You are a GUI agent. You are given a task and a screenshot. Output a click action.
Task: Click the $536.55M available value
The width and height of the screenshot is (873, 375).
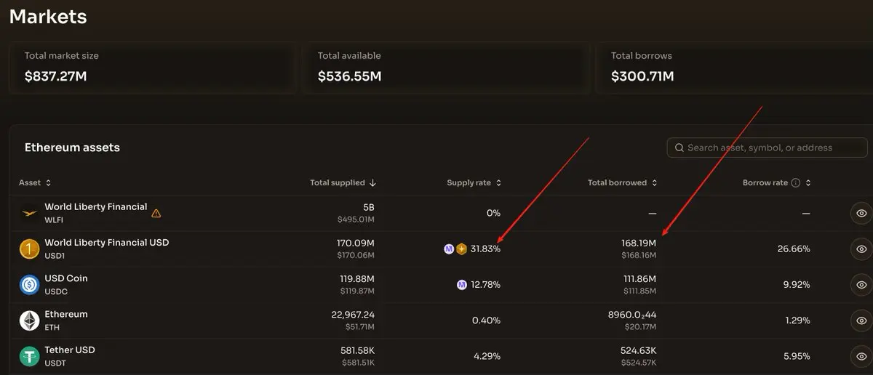coord(349,76)
